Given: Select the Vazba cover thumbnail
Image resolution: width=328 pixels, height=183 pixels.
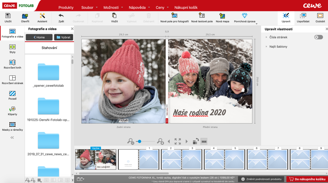Looking at the screenshot, I should 96,159.
